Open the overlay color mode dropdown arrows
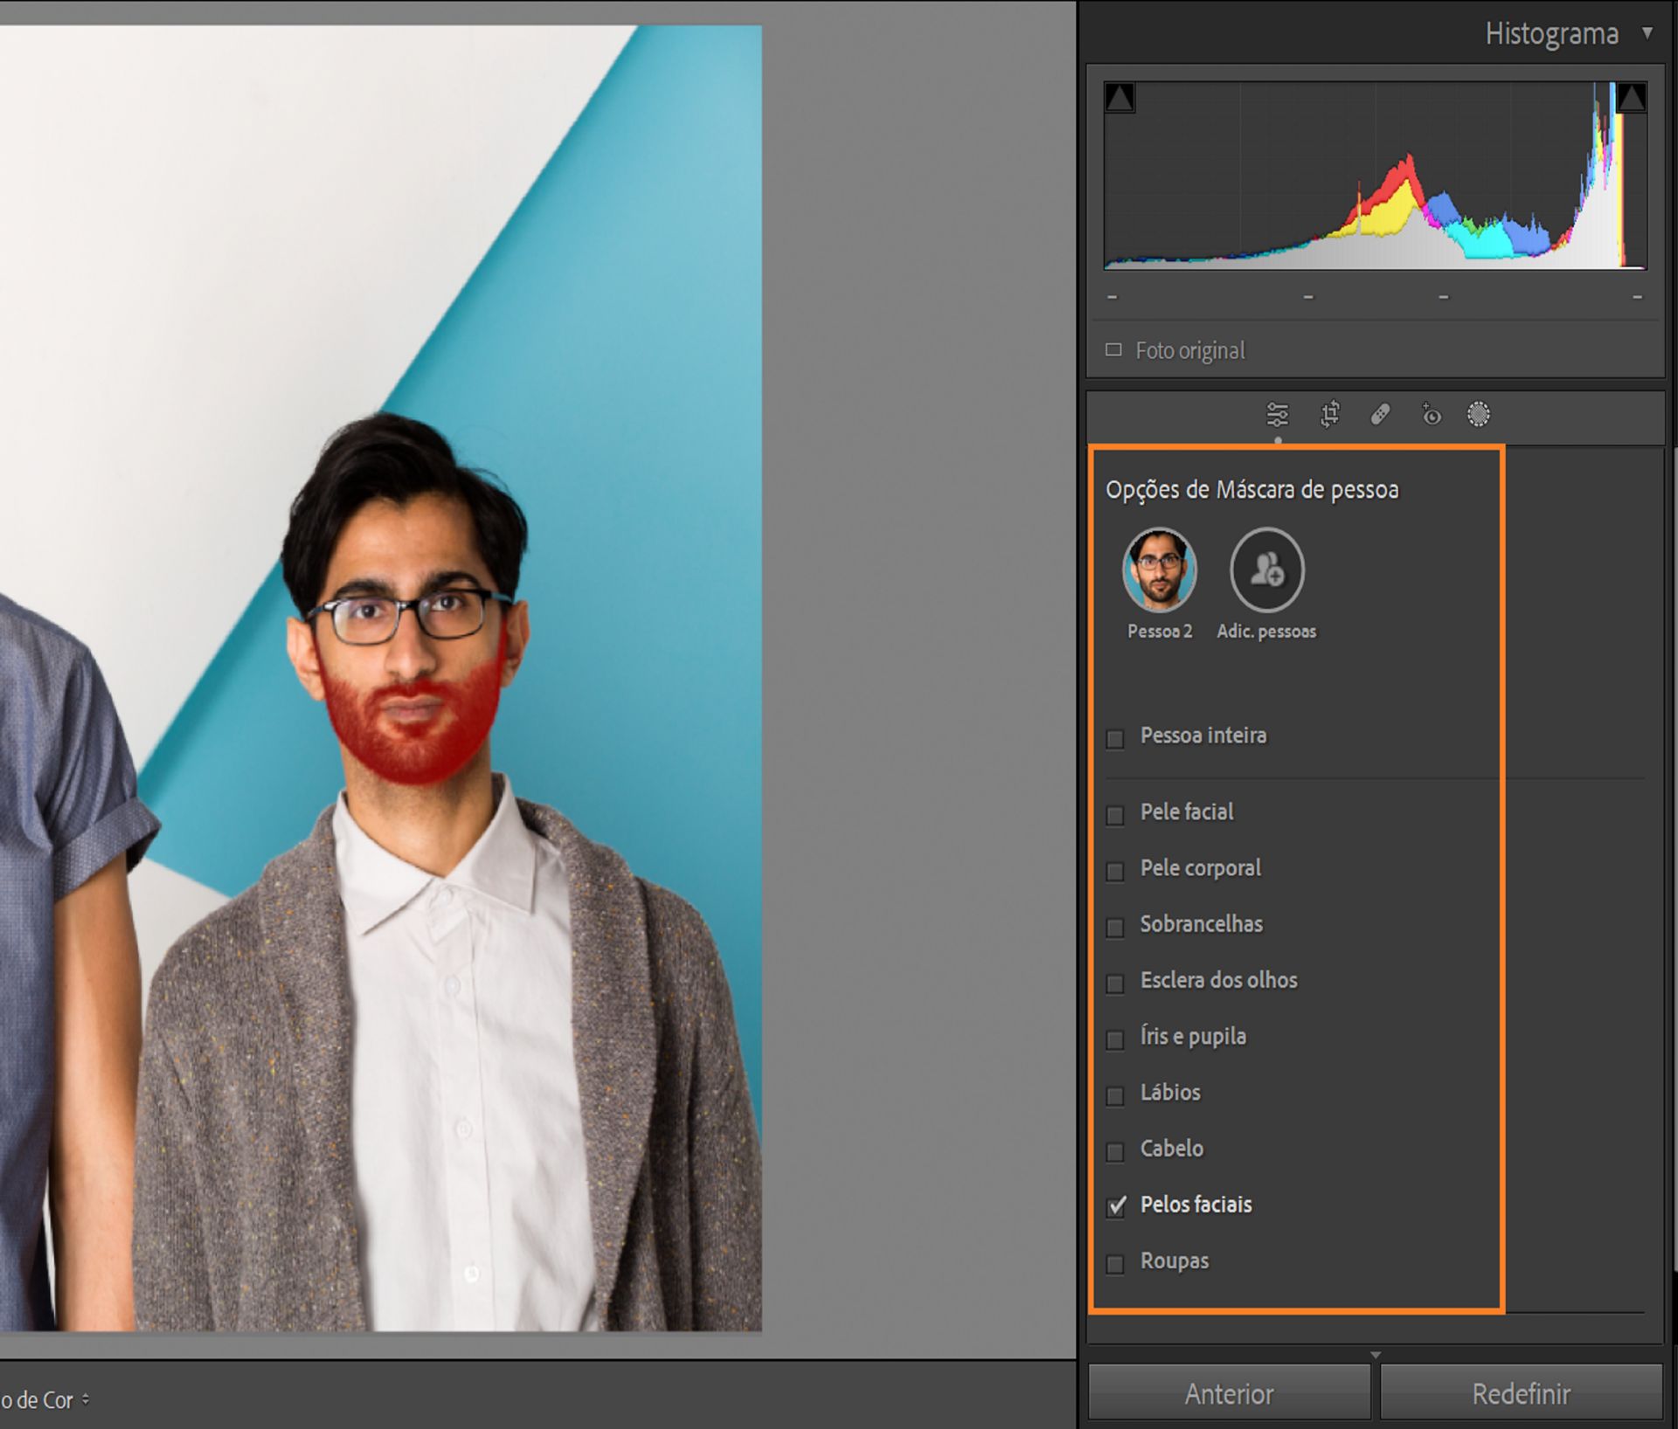Image resolution: width=1678 pixels, height=1429 pixels. point(86,1399)
